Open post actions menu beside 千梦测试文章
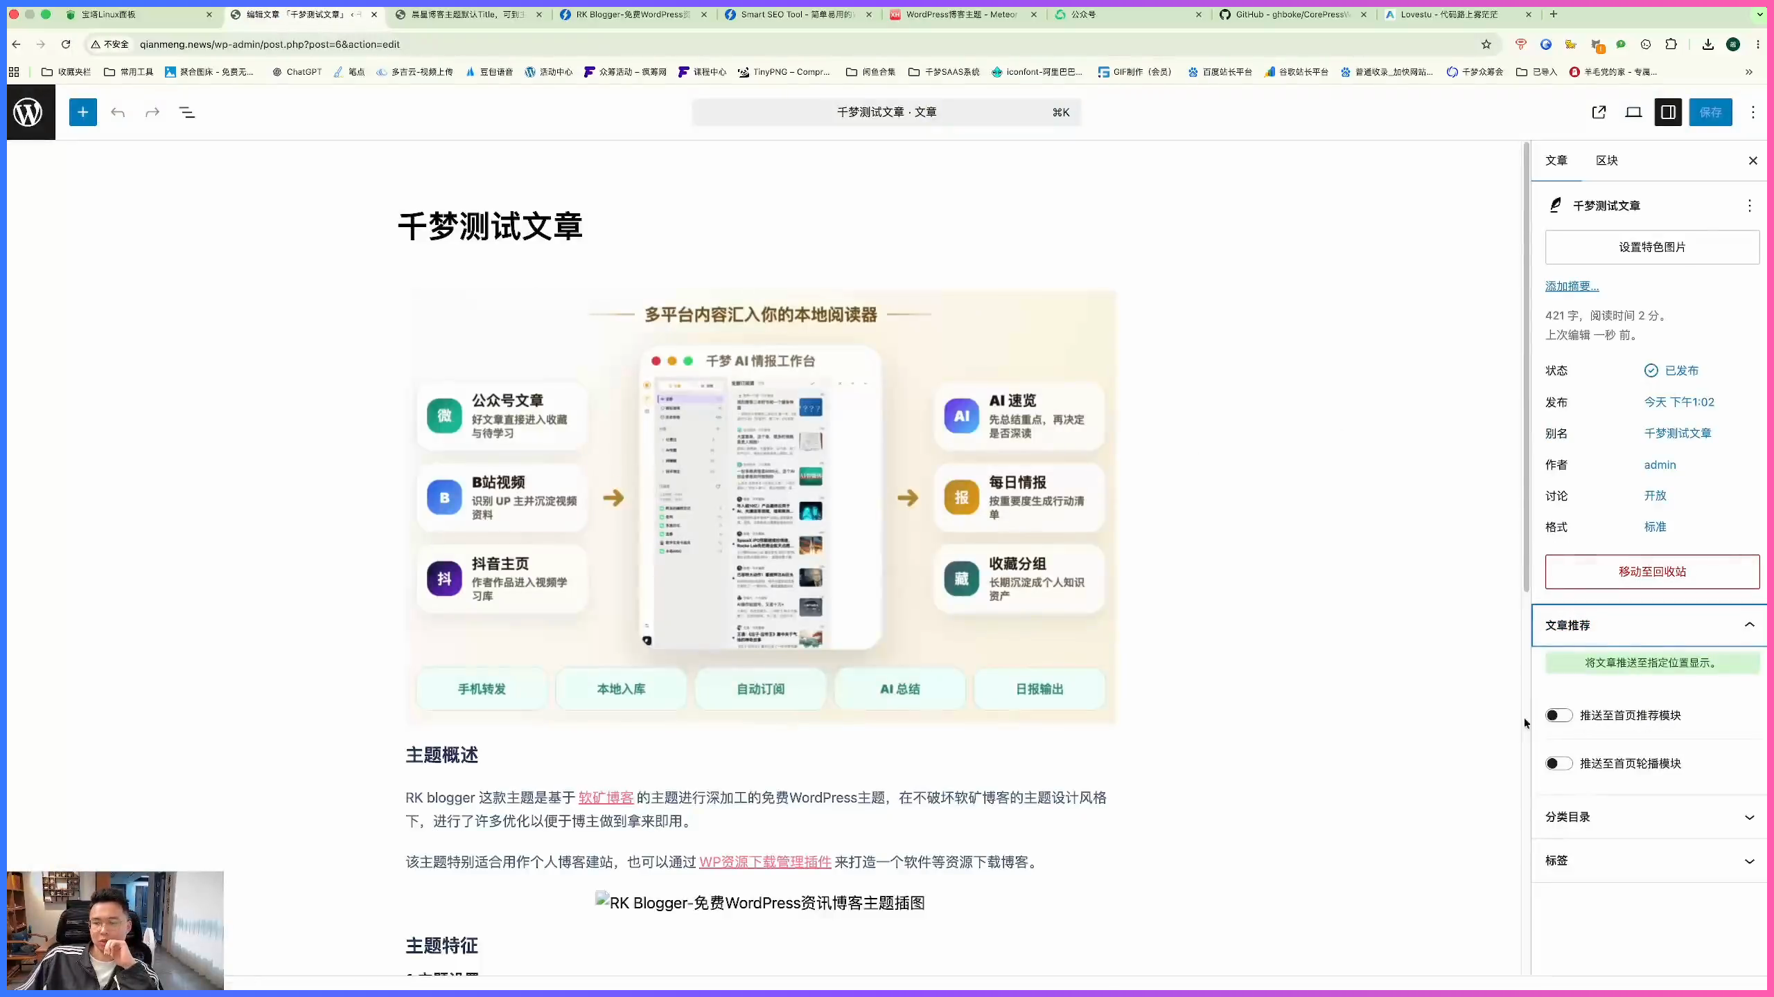 click(x=1750, y=206)
